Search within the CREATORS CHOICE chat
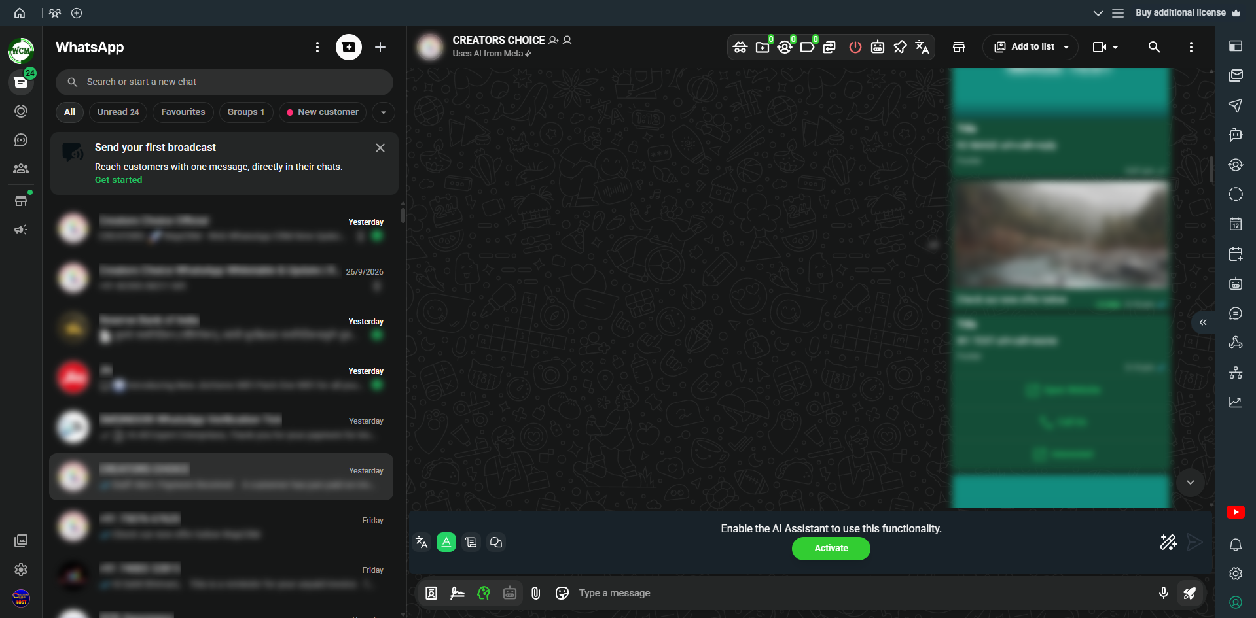1256x618 pixels. (x=1155, y=47)
